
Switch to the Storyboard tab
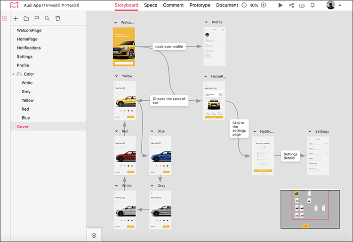pyautogui.click(x=126, y=5)
